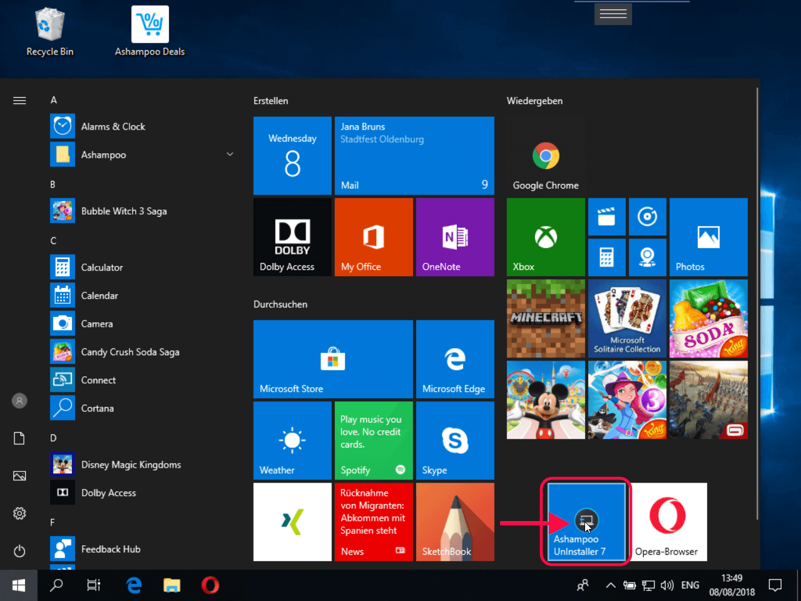Open Calendar from the app list
Screen dimensions: 801x601
coord(143,295)
